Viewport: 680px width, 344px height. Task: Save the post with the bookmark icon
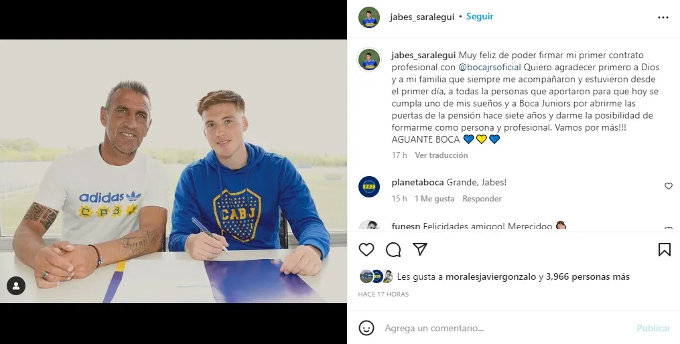click(665, 250)
